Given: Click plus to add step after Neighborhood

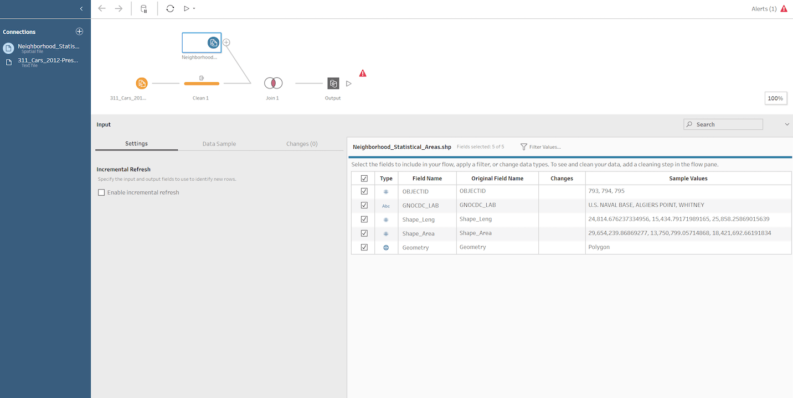Looking at the screenshot, I should (x=226, y=43).
